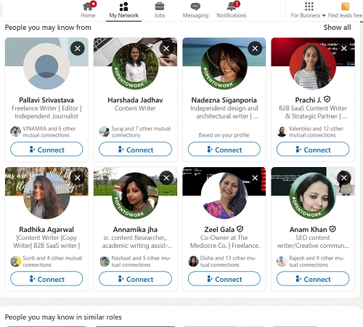
Task: Click 'Co-Owner at The Mediocre Co.' headline
Action: tap(225, 241)
